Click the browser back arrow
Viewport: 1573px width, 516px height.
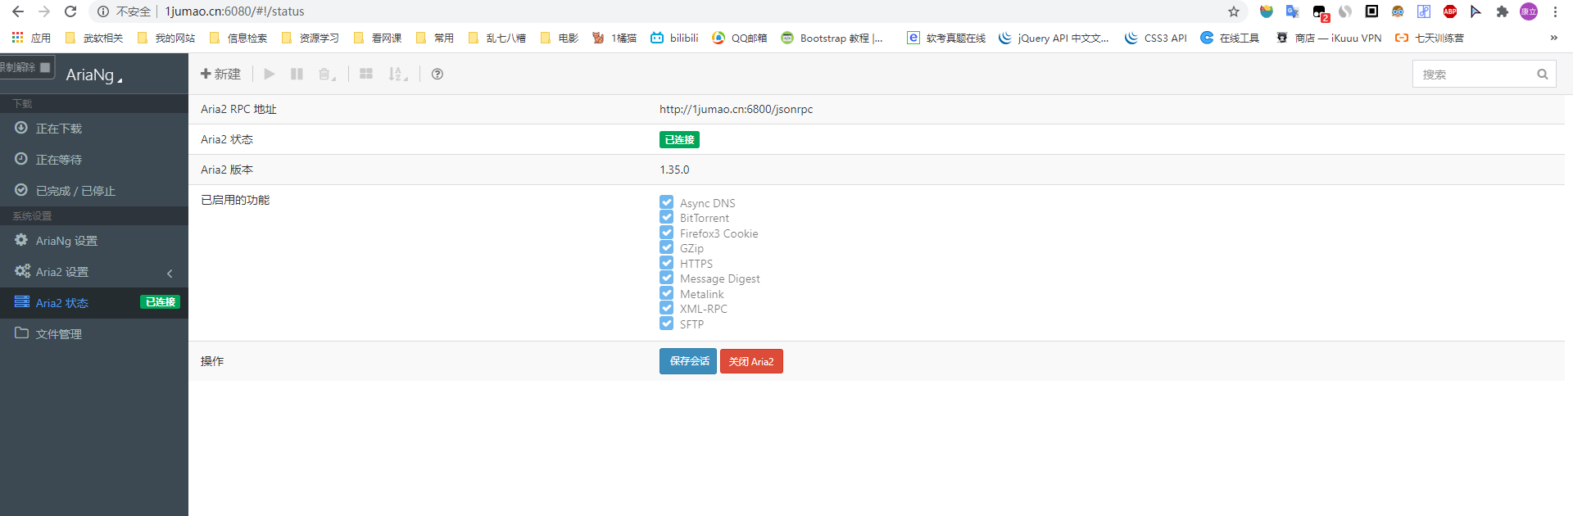(x=18, y=11)
